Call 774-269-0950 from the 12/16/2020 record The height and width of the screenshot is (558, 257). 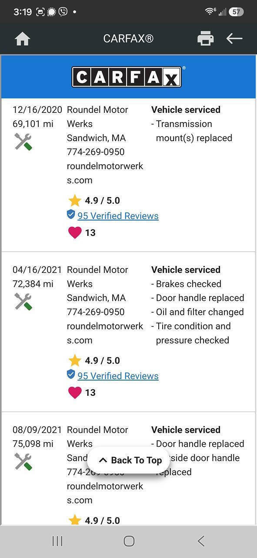click(x=96, y=152)
